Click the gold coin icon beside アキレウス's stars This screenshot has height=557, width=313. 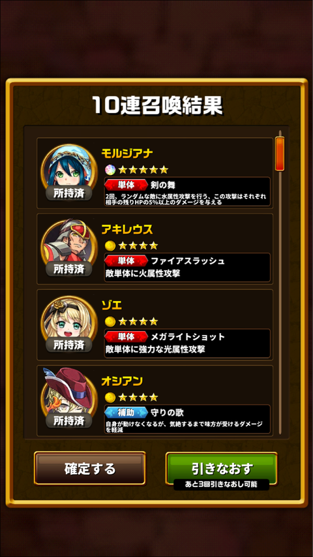tap(110, 245)
